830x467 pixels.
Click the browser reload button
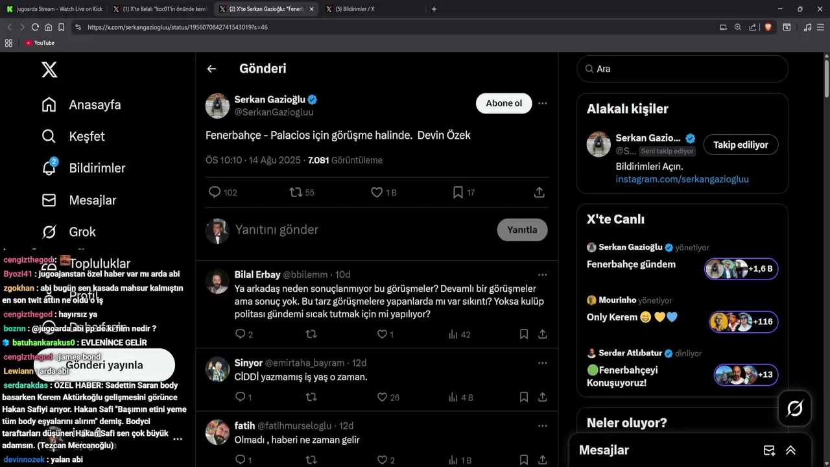click(x=35, y=27)
